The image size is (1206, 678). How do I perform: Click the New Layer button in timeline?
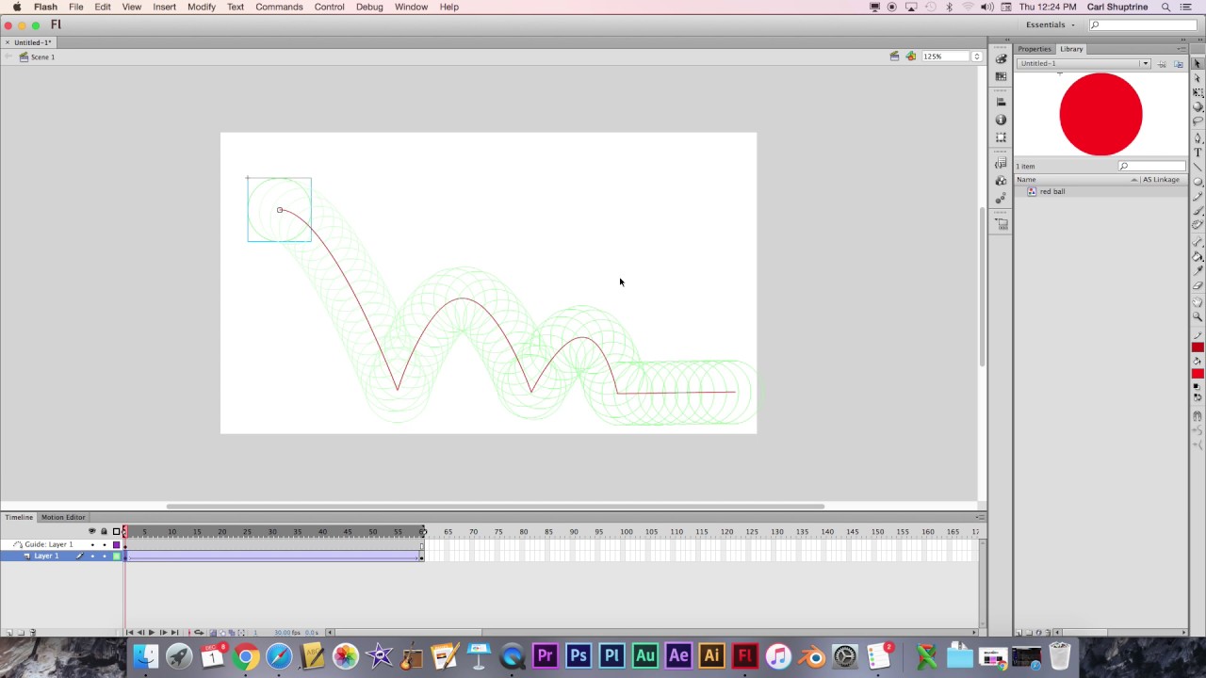[x=8, y=633]
